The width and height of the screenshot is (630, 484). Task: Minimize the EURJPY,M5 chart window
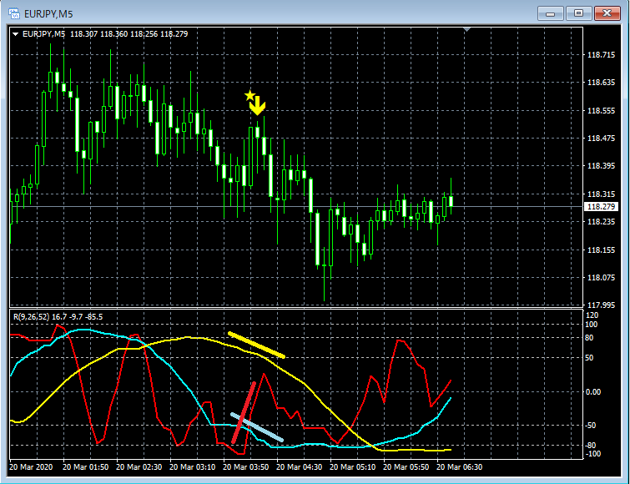551,13
